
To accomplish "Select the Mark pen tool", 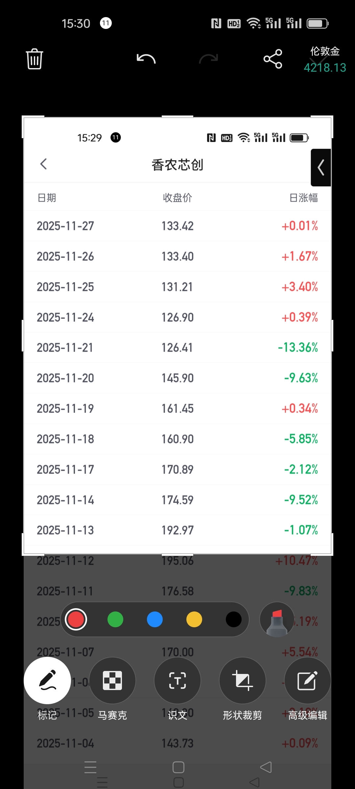I will click(x=47, y=680).
